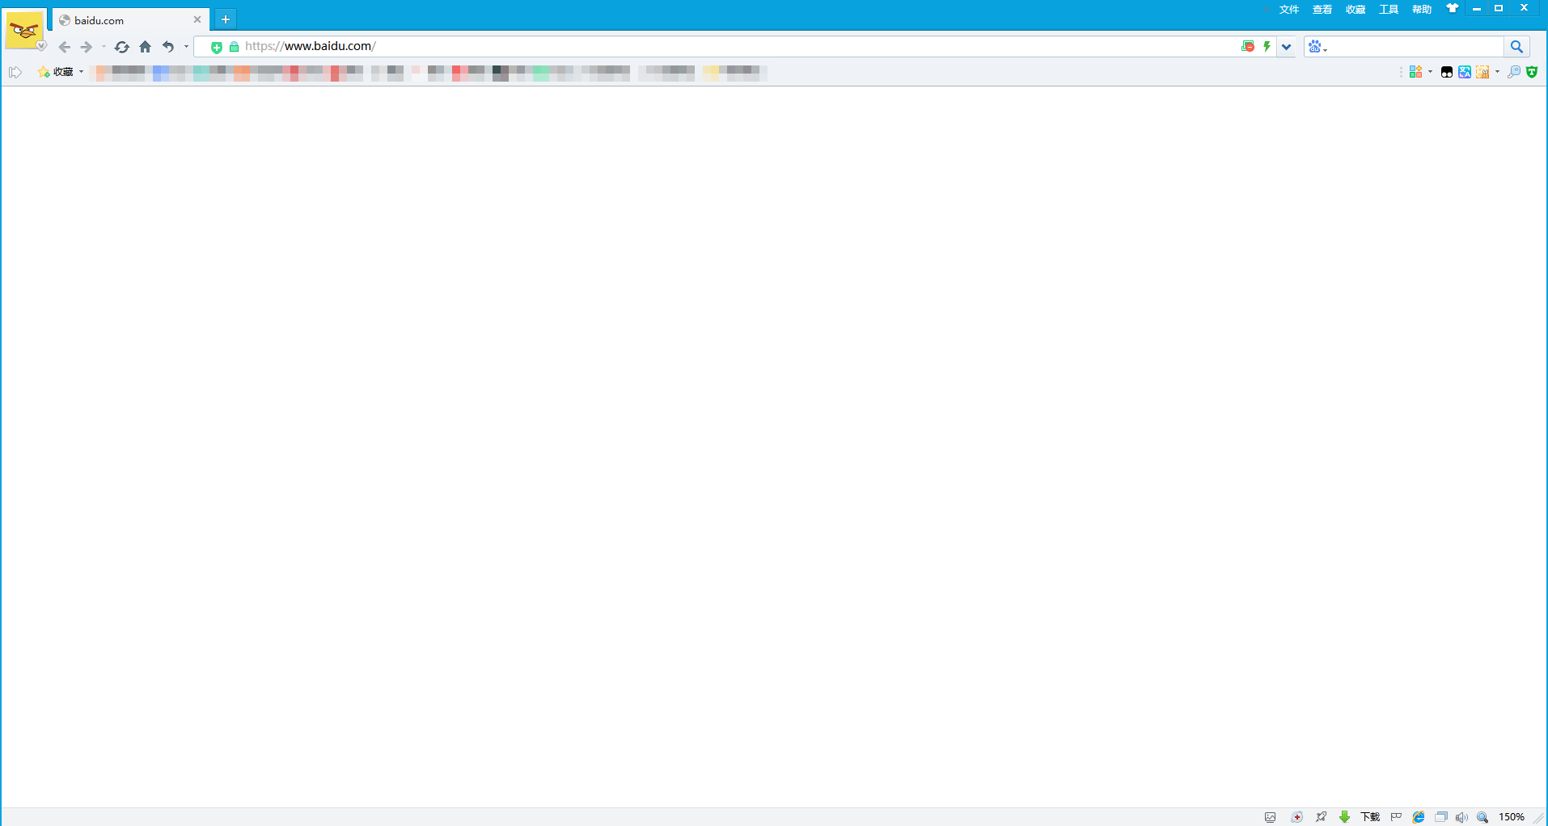
Task: Click the 收藏 star favorites button
Action: (x=56, y=72)
